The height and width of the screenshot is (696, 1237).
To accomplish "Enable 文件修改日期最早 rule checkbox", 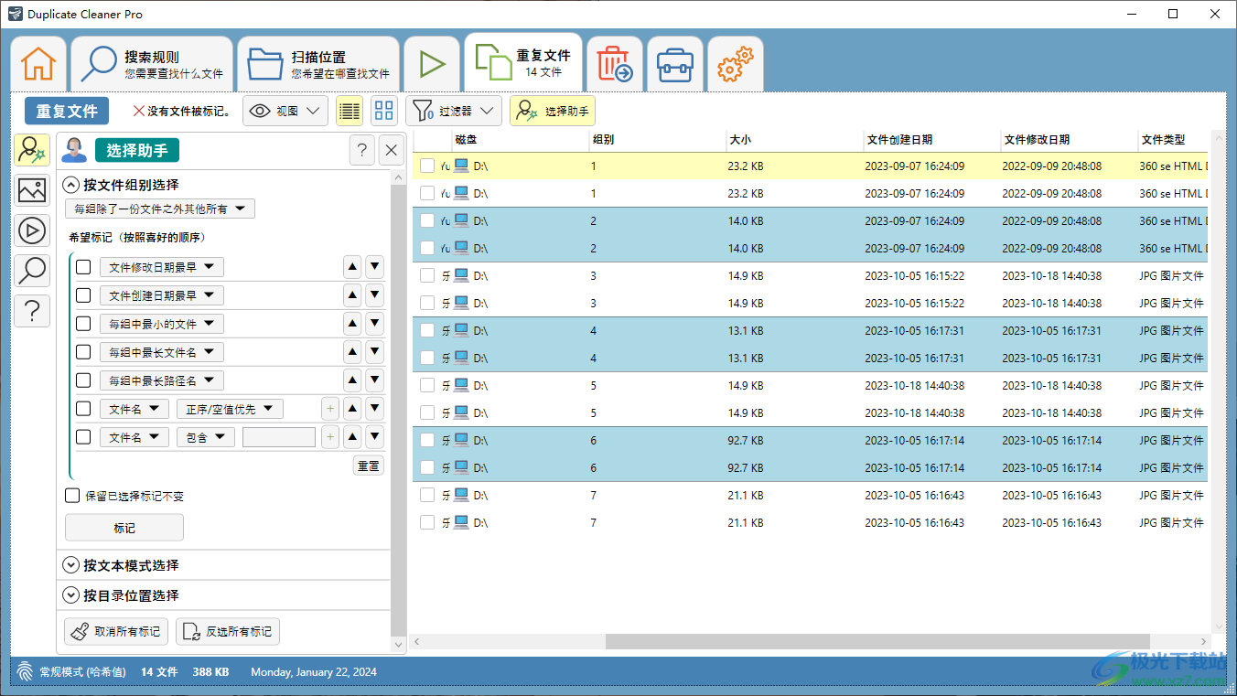I will [83, 267].
